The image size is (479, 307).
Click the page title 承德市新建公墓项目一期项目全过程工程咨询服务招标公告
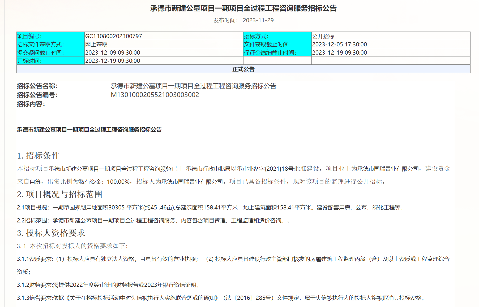pos(243,8)
